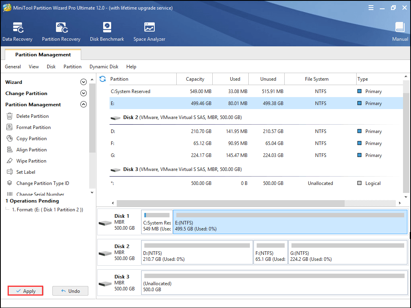
Task: Select G:(NTFS) block in disk map
Action: pyautogui.click(x=348, y=252)
